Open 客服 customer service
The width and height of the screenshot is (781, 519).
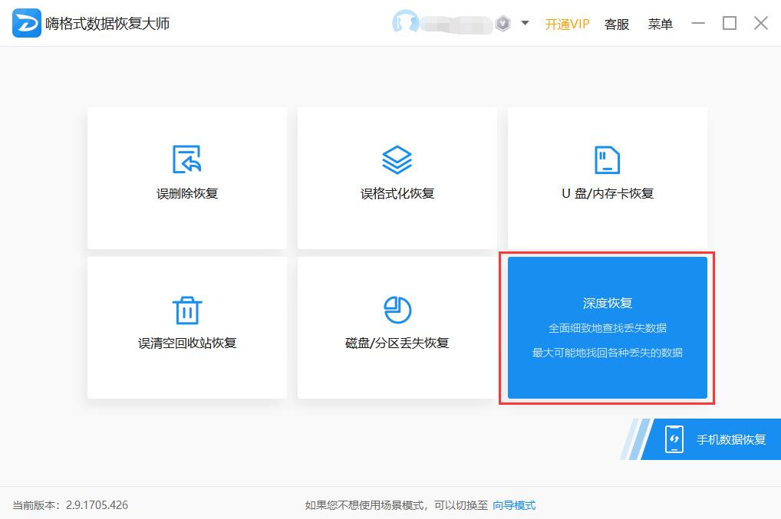click(617, 24)
